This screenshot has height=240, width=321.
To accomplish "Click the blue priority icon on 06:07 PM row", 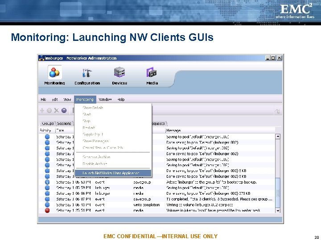I will pyautogui.click(x=47, y=199).
